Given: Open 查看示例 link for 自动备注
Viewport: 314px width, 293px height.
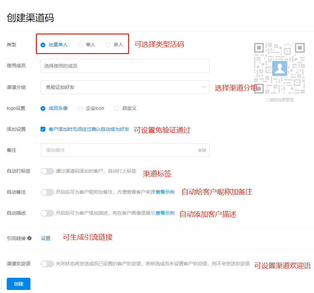Looking at the screenshot, I should pyautogui.click(x=165, y=192).
